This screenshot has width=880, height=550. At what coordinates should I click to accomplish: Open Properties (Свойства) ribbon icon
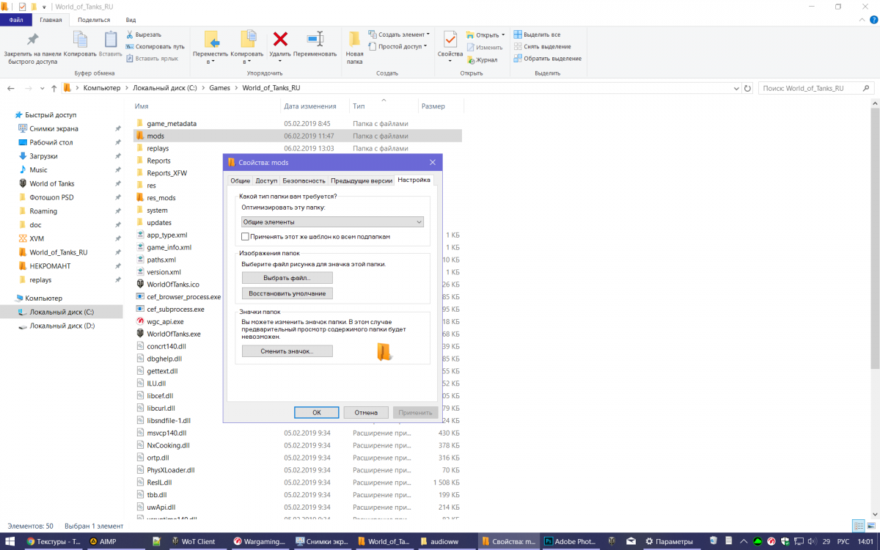[450, 39]
